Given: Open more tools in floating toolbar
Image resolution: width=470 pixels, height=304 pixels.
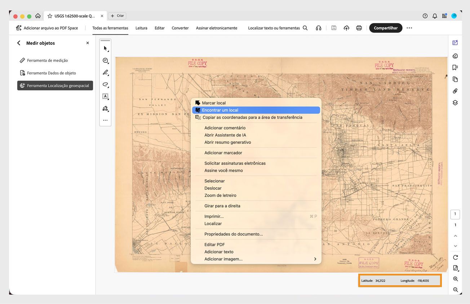Looking at the screenshot, I should (105, 120).
